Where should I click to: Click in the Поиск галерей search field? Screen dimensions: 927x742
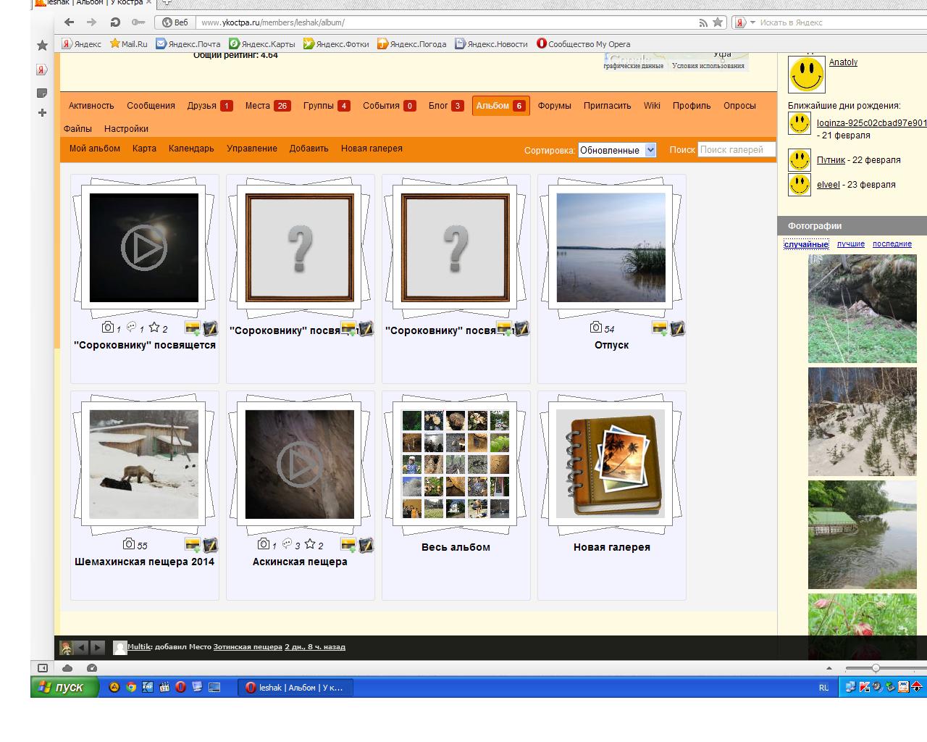[736, 150]
